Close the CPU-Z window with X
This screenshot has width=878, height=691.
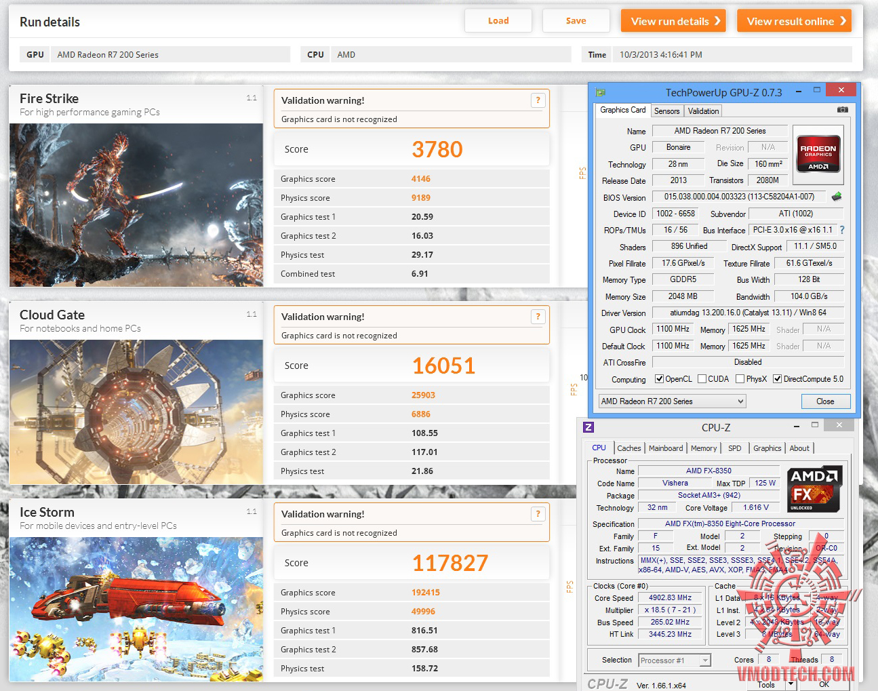[839, 425]
